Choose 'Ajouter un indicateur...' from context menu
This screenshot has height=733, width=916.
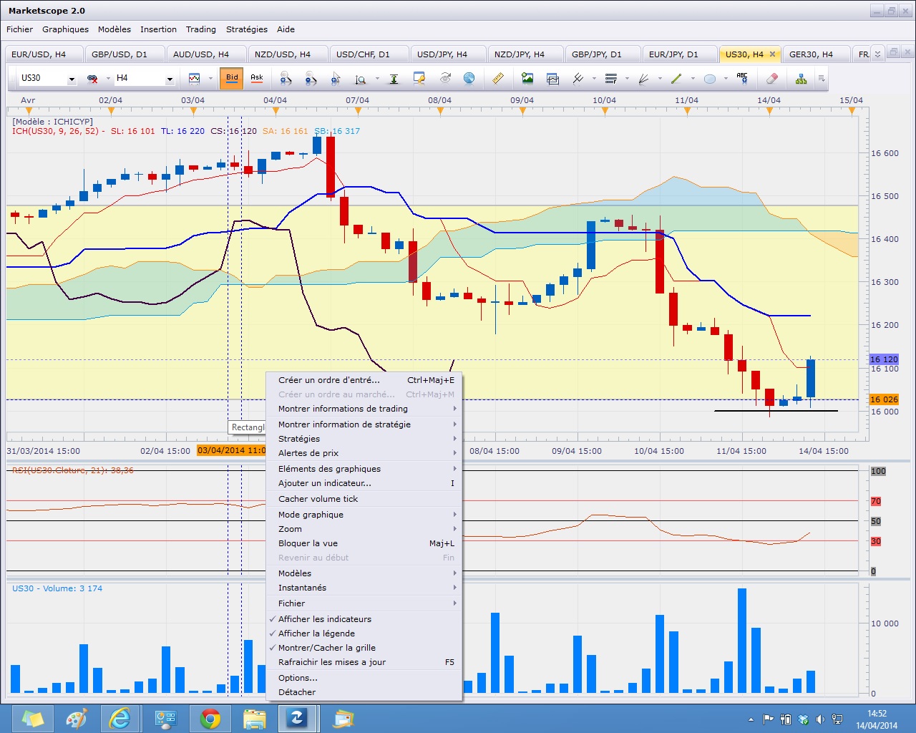(325, 483)
